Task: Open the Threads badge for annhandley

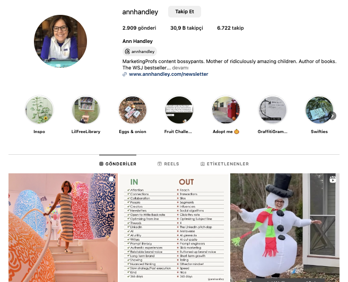Action: click(140, 51)
